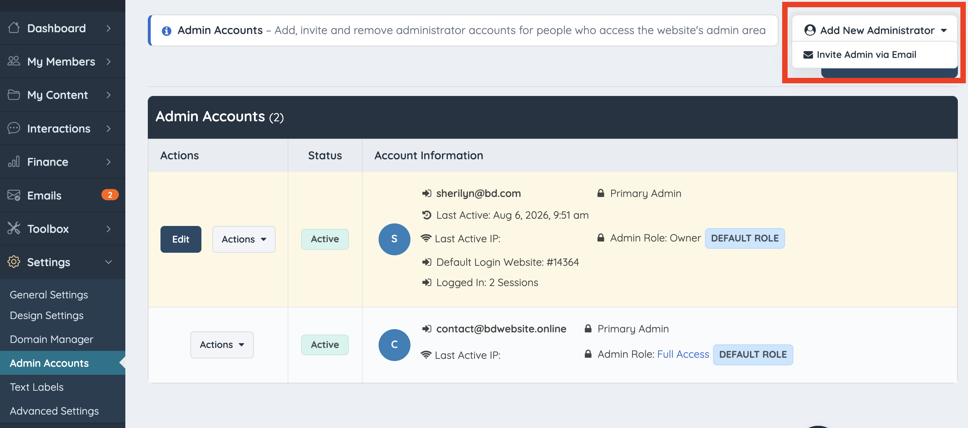
Task: Expand the Dashboard menu chevron
Action: (x=109, y=28)
